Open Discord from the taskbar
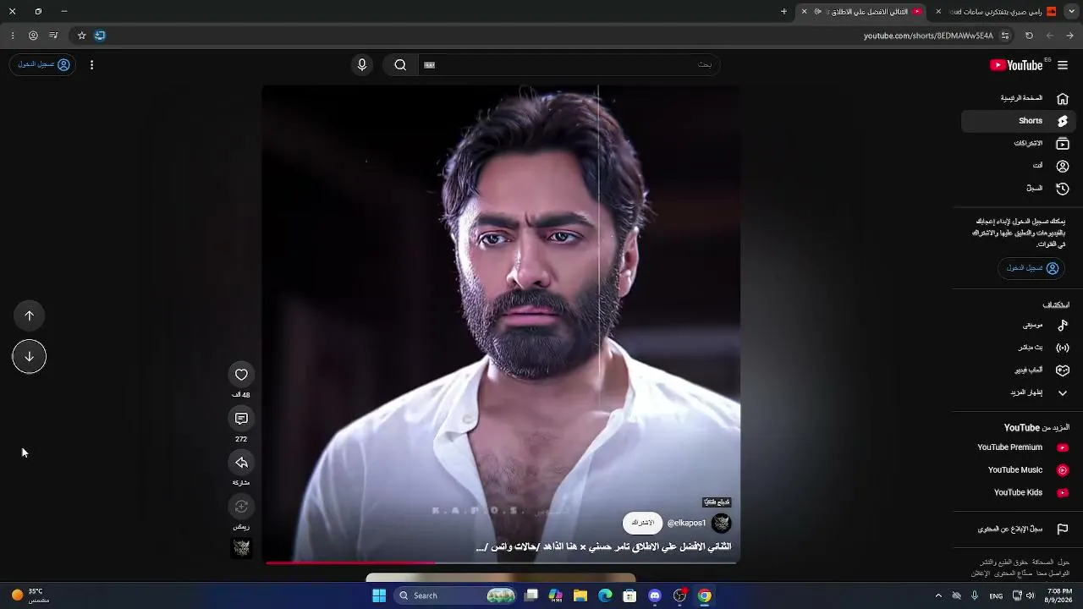The width and height of the screenshot is (1083, 609). point(654,595)
